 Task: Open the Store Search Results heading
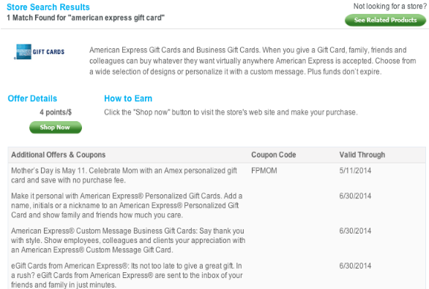click(48, 7)
